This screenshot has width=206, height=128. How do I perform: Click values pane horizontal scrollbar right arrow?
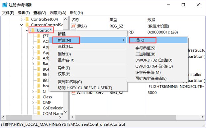coord(202,117)
